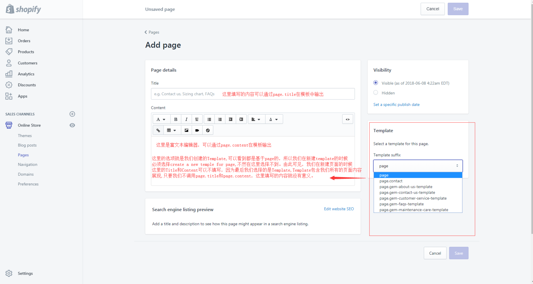This screenshot has height=284, width=533.
Task: Click the Analytics chart icon
Action: pos(9,74)
